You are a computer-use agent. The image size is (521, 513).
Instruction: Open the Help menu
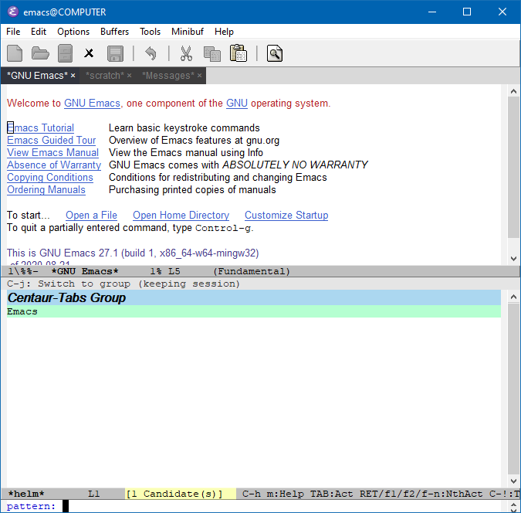click(224, 32)
